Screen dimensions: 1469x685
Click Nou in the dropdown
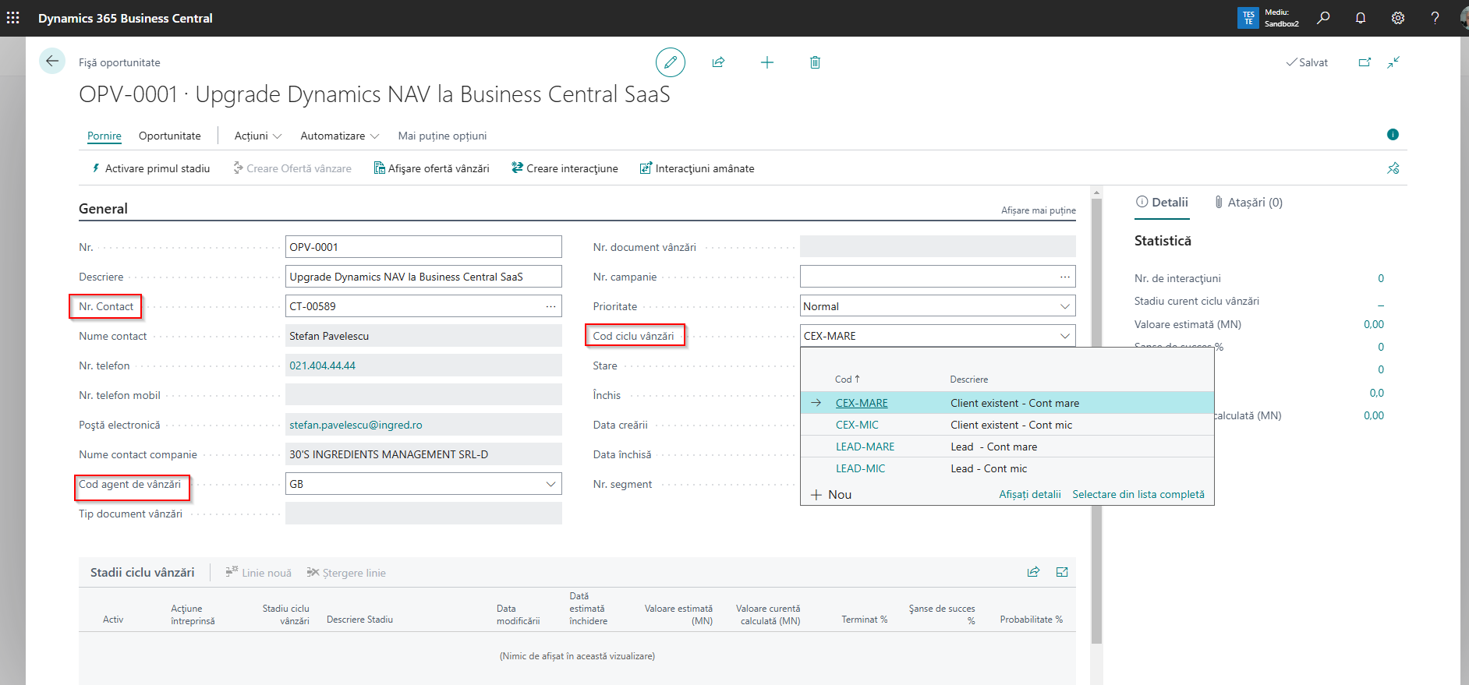(x=831, y=495)
